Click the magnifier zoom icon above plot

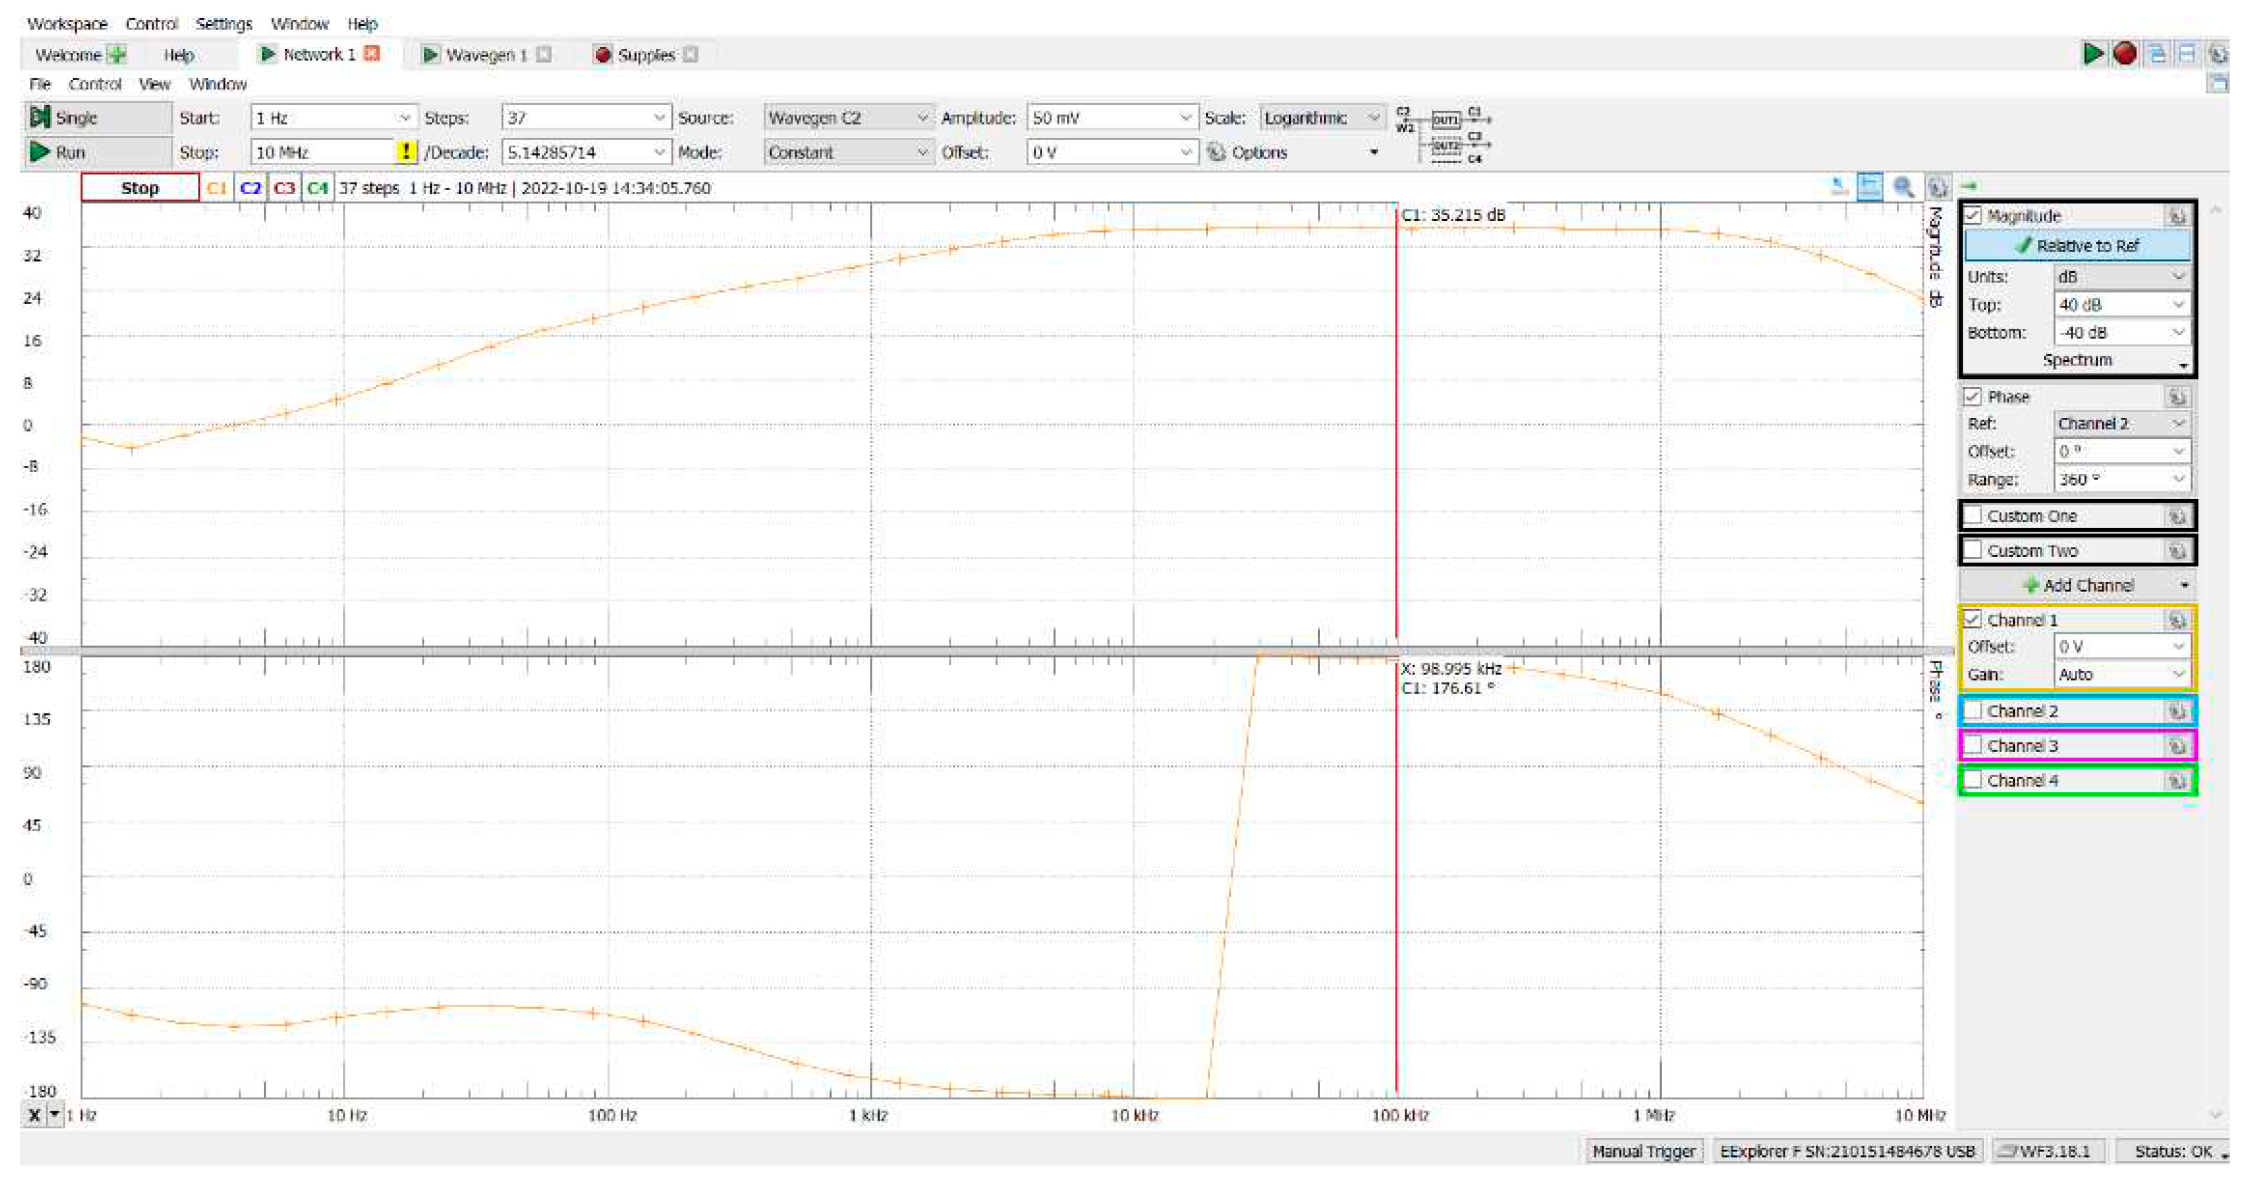click(x=1902, y=188)
